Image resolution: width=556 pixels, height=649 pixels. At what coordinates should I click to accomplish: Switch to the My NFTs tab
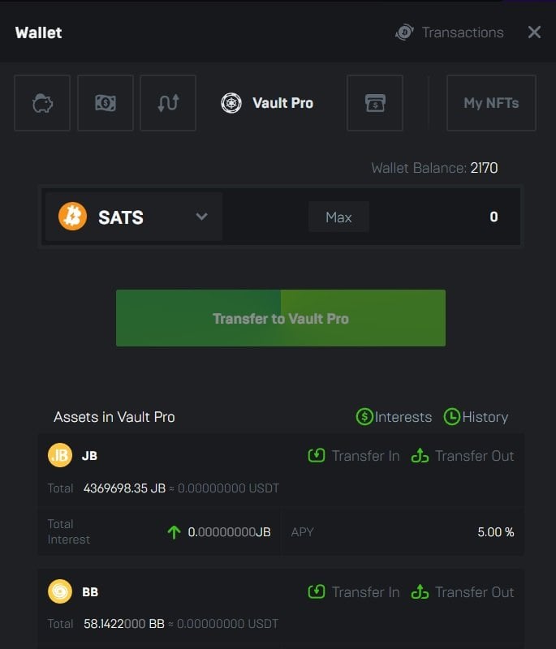pos(491,103)
